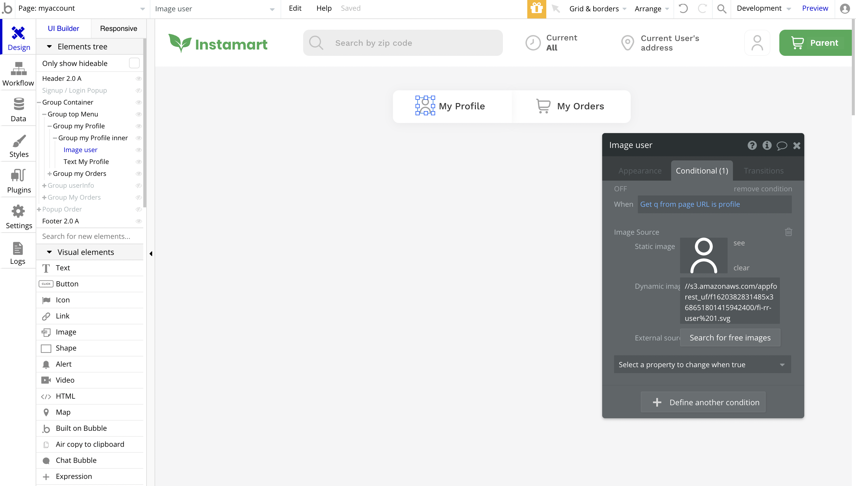Click Define another condition button
Image resolution: width=856 pixels, height=486 pixels.
[x=703, y=402]
